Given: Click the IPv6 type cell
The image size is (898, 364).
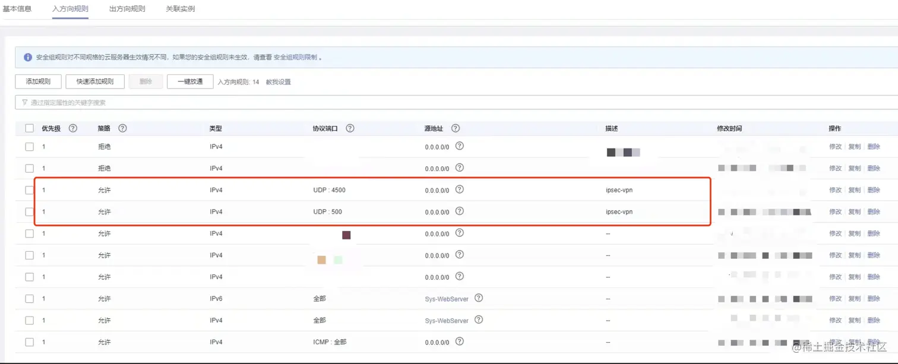Looking at the screenshot, I should 216,298.
